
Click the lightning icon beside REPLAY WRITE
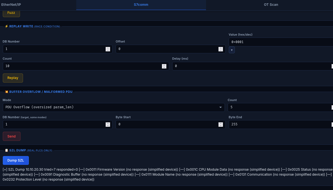click(x=7, y=26)
